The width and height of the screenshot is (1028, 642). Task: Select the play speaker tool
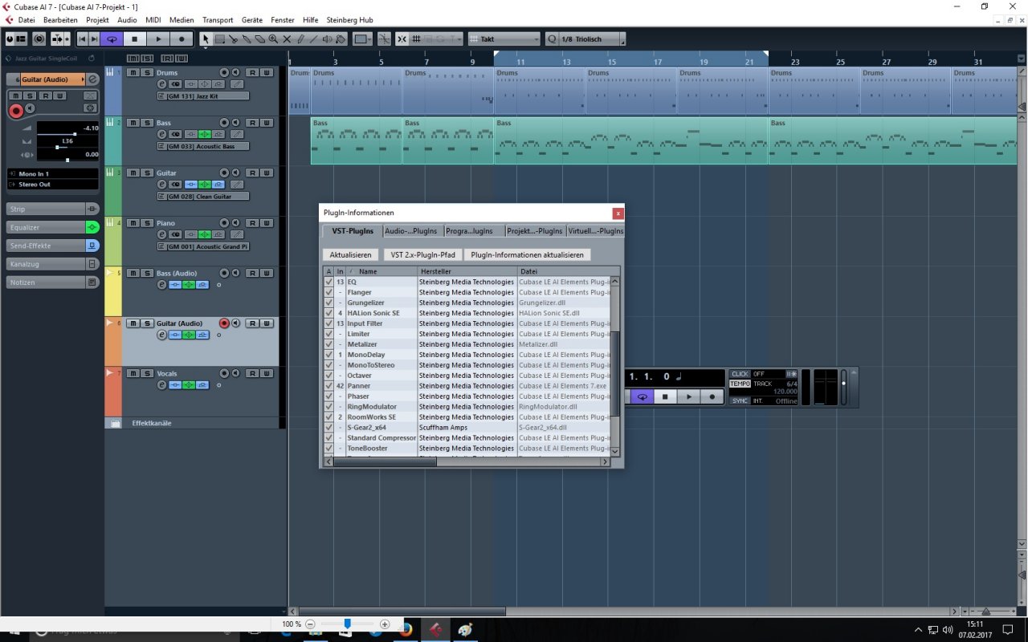point(327,39)
